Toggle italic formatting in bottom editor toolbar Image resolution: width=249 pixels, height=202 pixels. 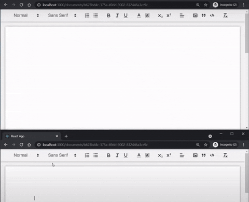pyautogui.click(x=117, y=155)
